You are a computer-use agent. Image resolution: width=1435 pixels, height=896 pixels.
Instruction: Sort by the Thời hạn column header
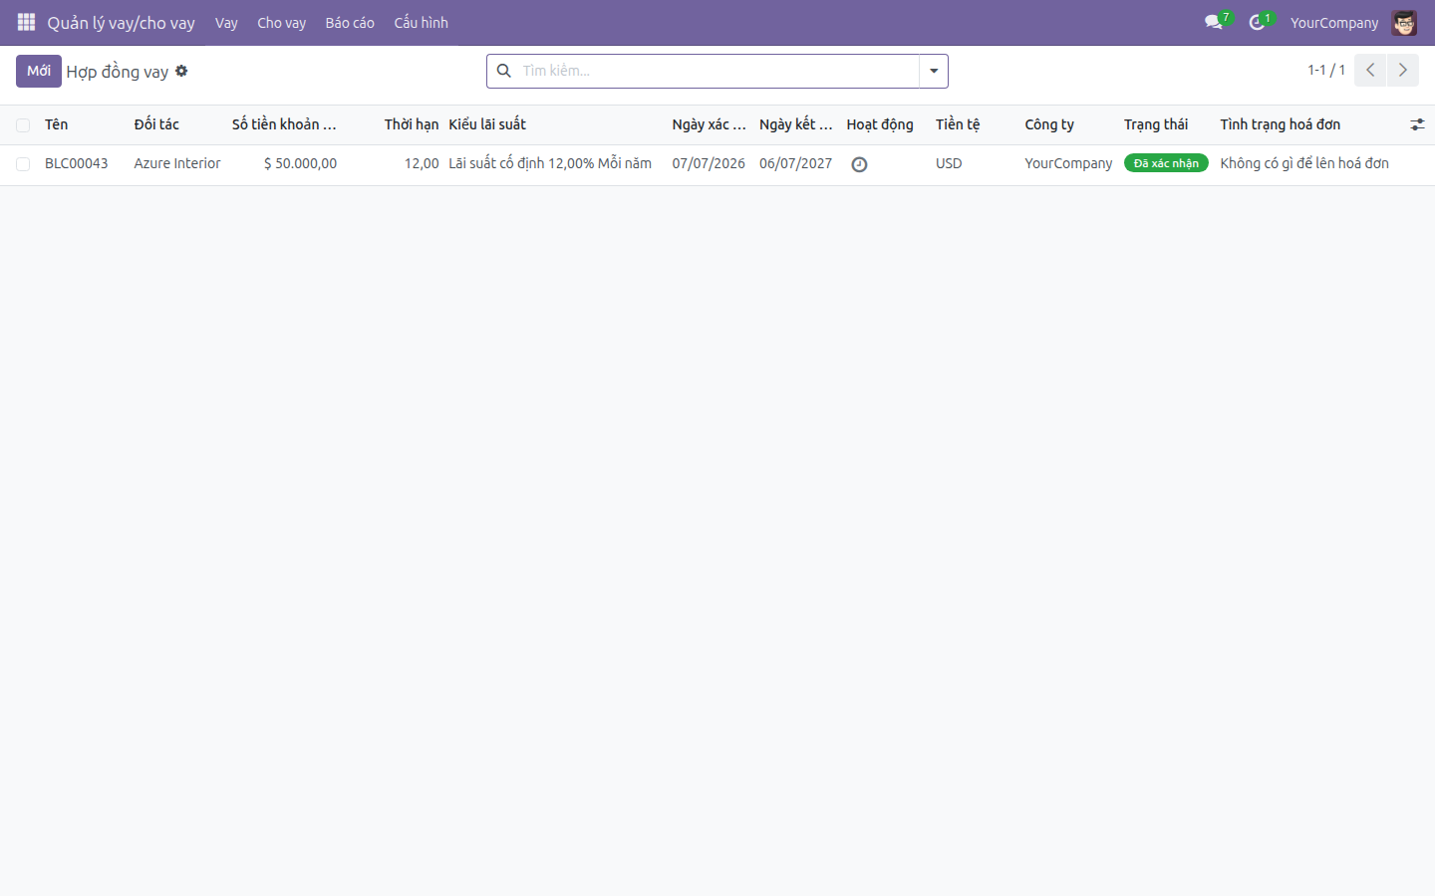pos(412,124)
